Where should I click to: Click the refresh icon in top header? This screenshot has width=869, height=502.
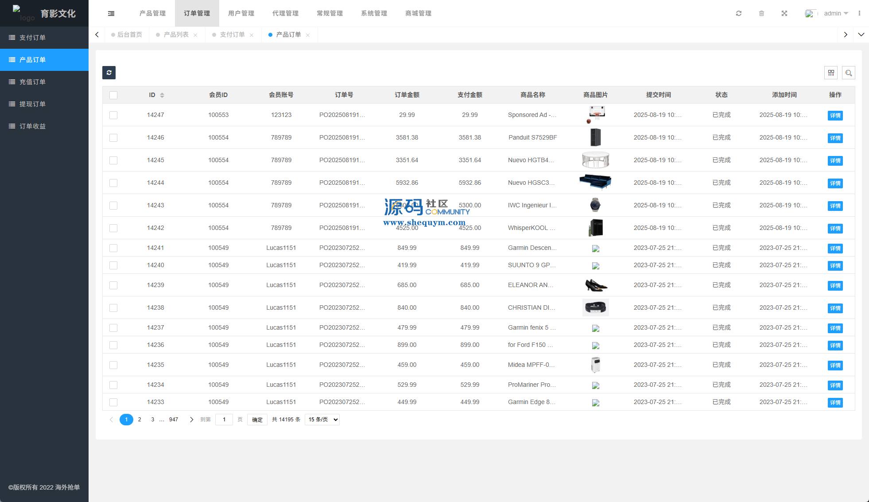tap(738, 13)
